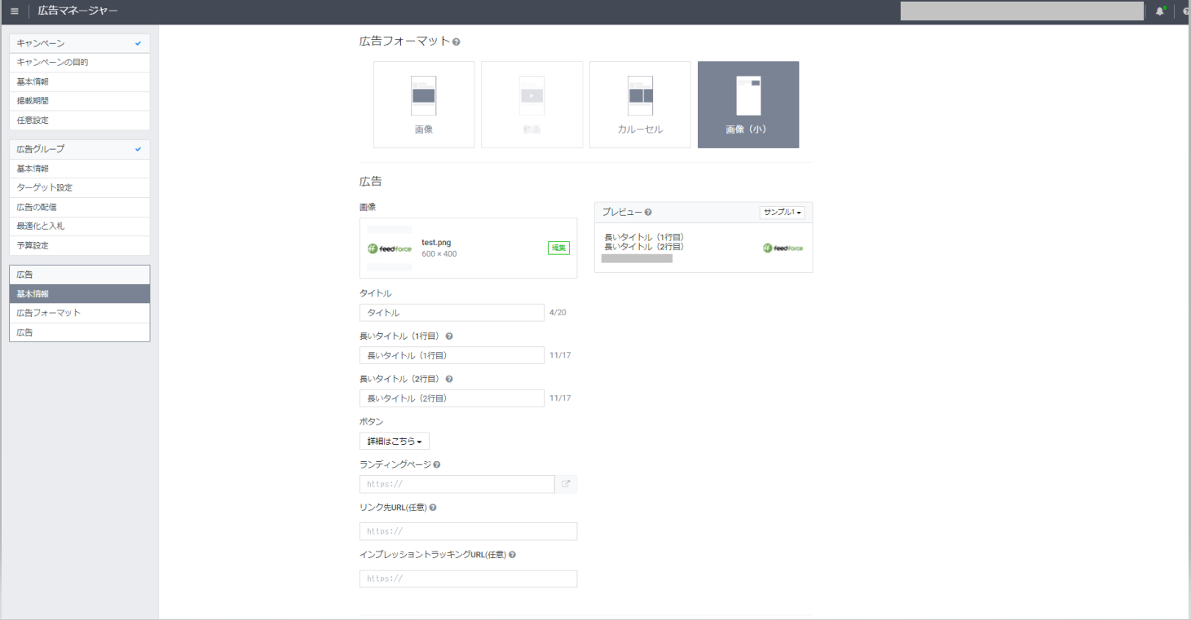
Task: Click help icon next to ランディングページ
Action: [437, 464]
